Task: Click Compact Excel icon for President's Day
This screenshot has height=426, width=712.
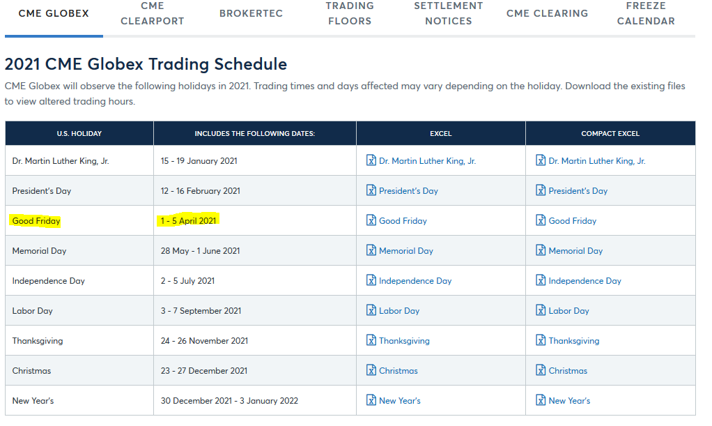Action: tap(541, 190)
